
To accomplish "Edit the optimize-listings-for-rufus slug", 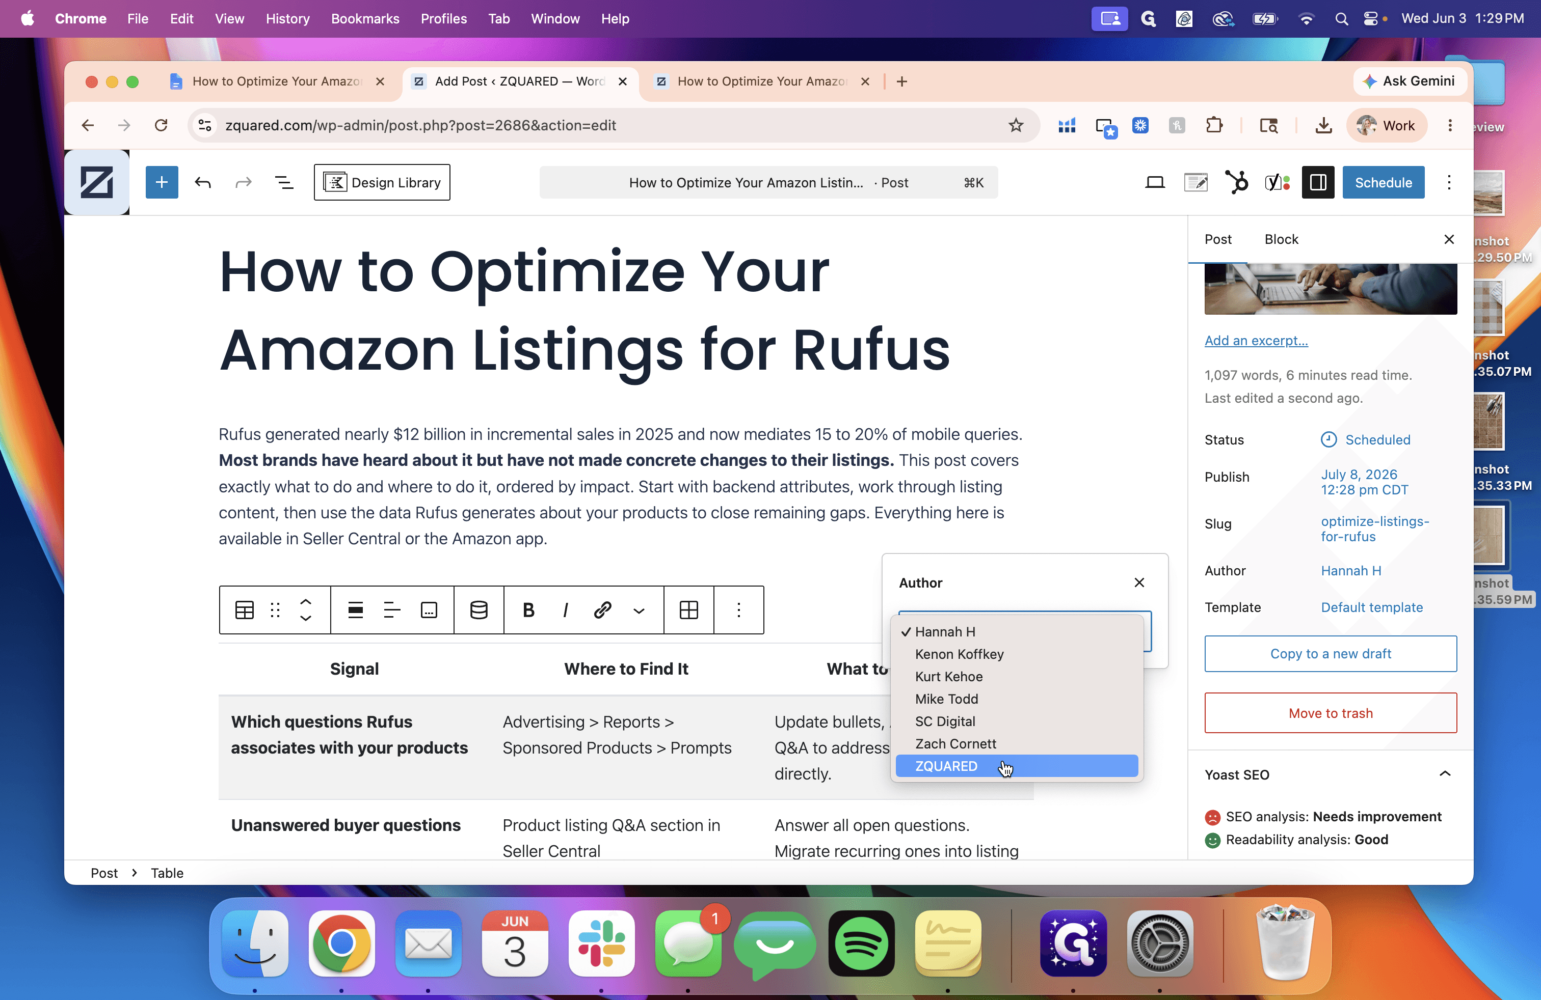I will tap(1375, 529).
